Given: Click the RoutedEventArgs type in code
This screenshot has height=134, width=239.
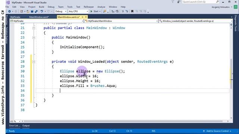Looking at the screenshot, I should click(152, 61).
